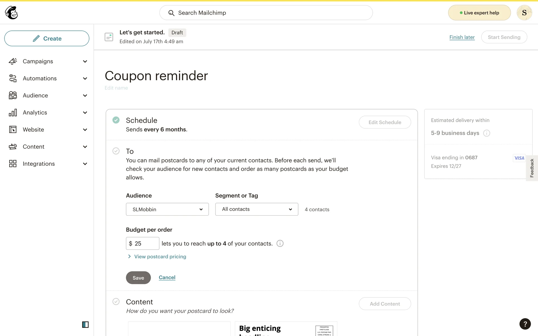Save the audience settings

click(138, 278)
